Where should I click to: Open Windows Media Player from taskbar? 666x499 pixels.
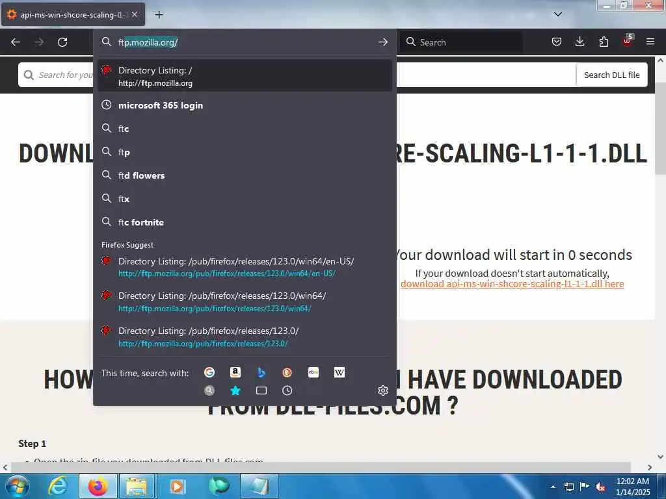point(177,486)
